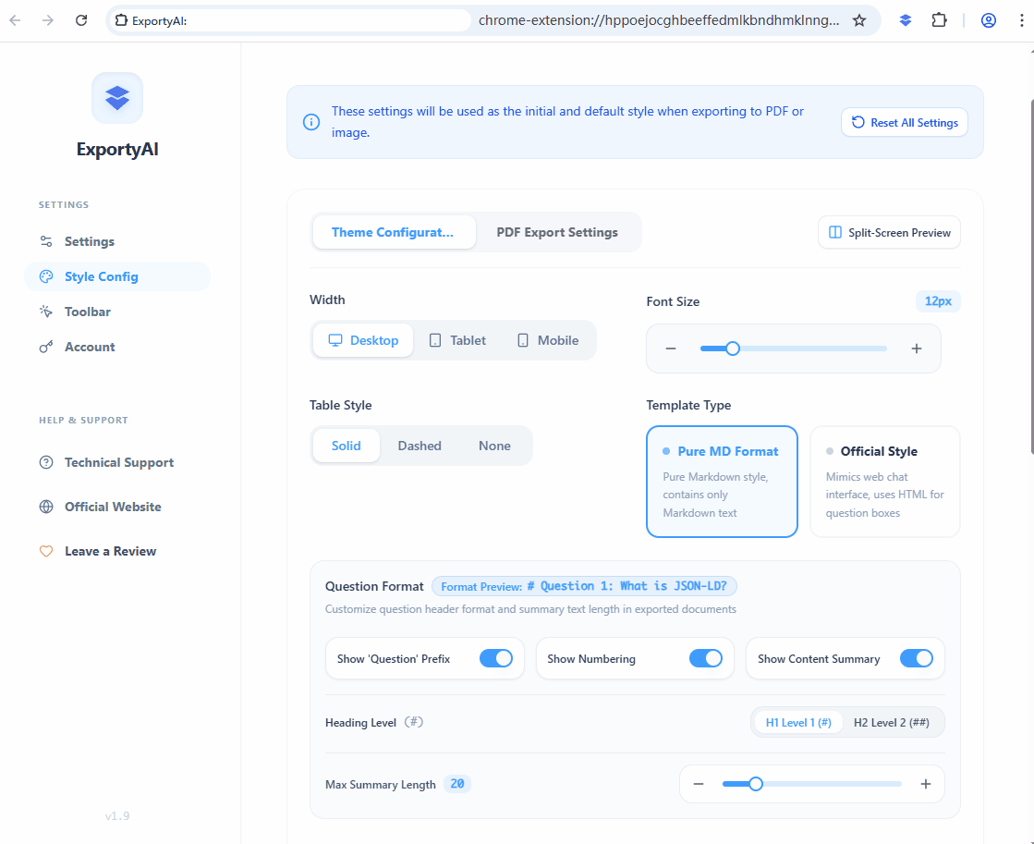Click the plus icon to increase Font Size
This screenshot has width=1034, height=844.
coord(916,349)
